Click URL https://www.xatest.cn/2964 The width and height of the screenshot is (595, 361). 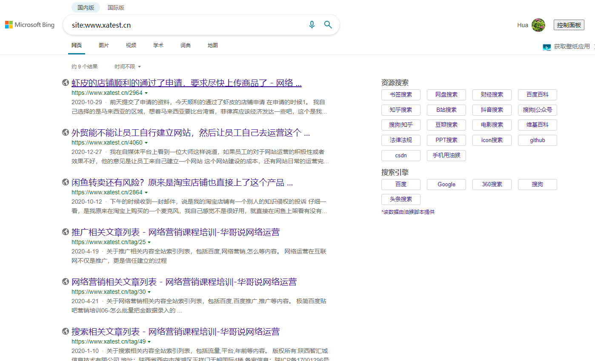pos(107,93)
